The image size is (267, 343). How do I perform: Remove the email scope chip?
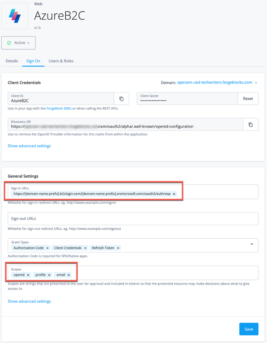click(68, 275)
